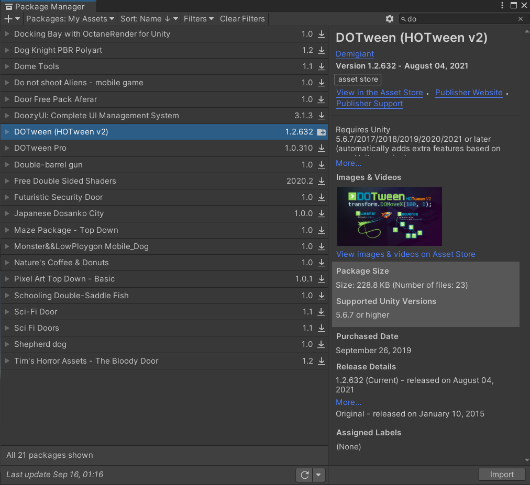Open Demigiant publisher link
The width and height of the screenshot is (530, 485).
(x=355, y=54)
